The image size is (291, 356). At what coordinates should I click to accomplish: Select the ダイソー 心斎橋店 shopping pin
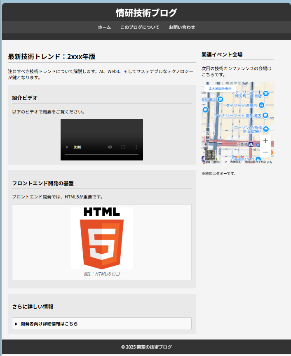(261, 105)
